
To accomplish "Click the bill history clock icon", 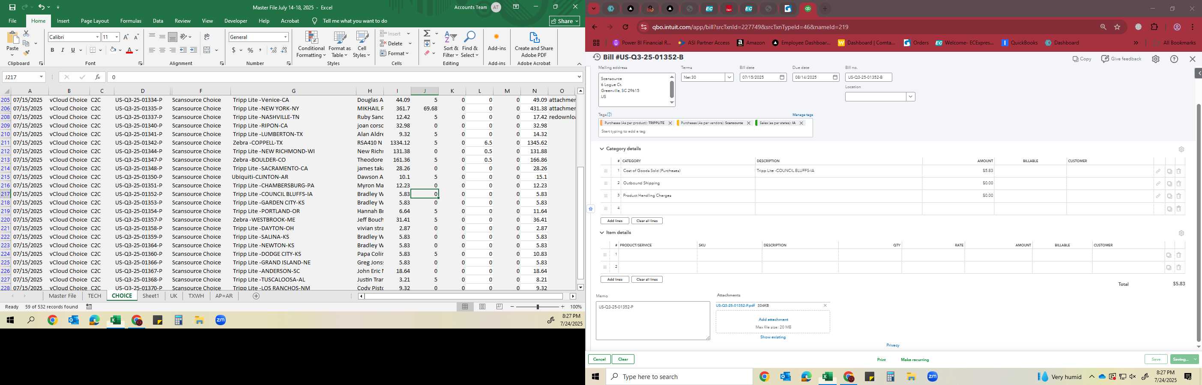I will pos(597,57).
